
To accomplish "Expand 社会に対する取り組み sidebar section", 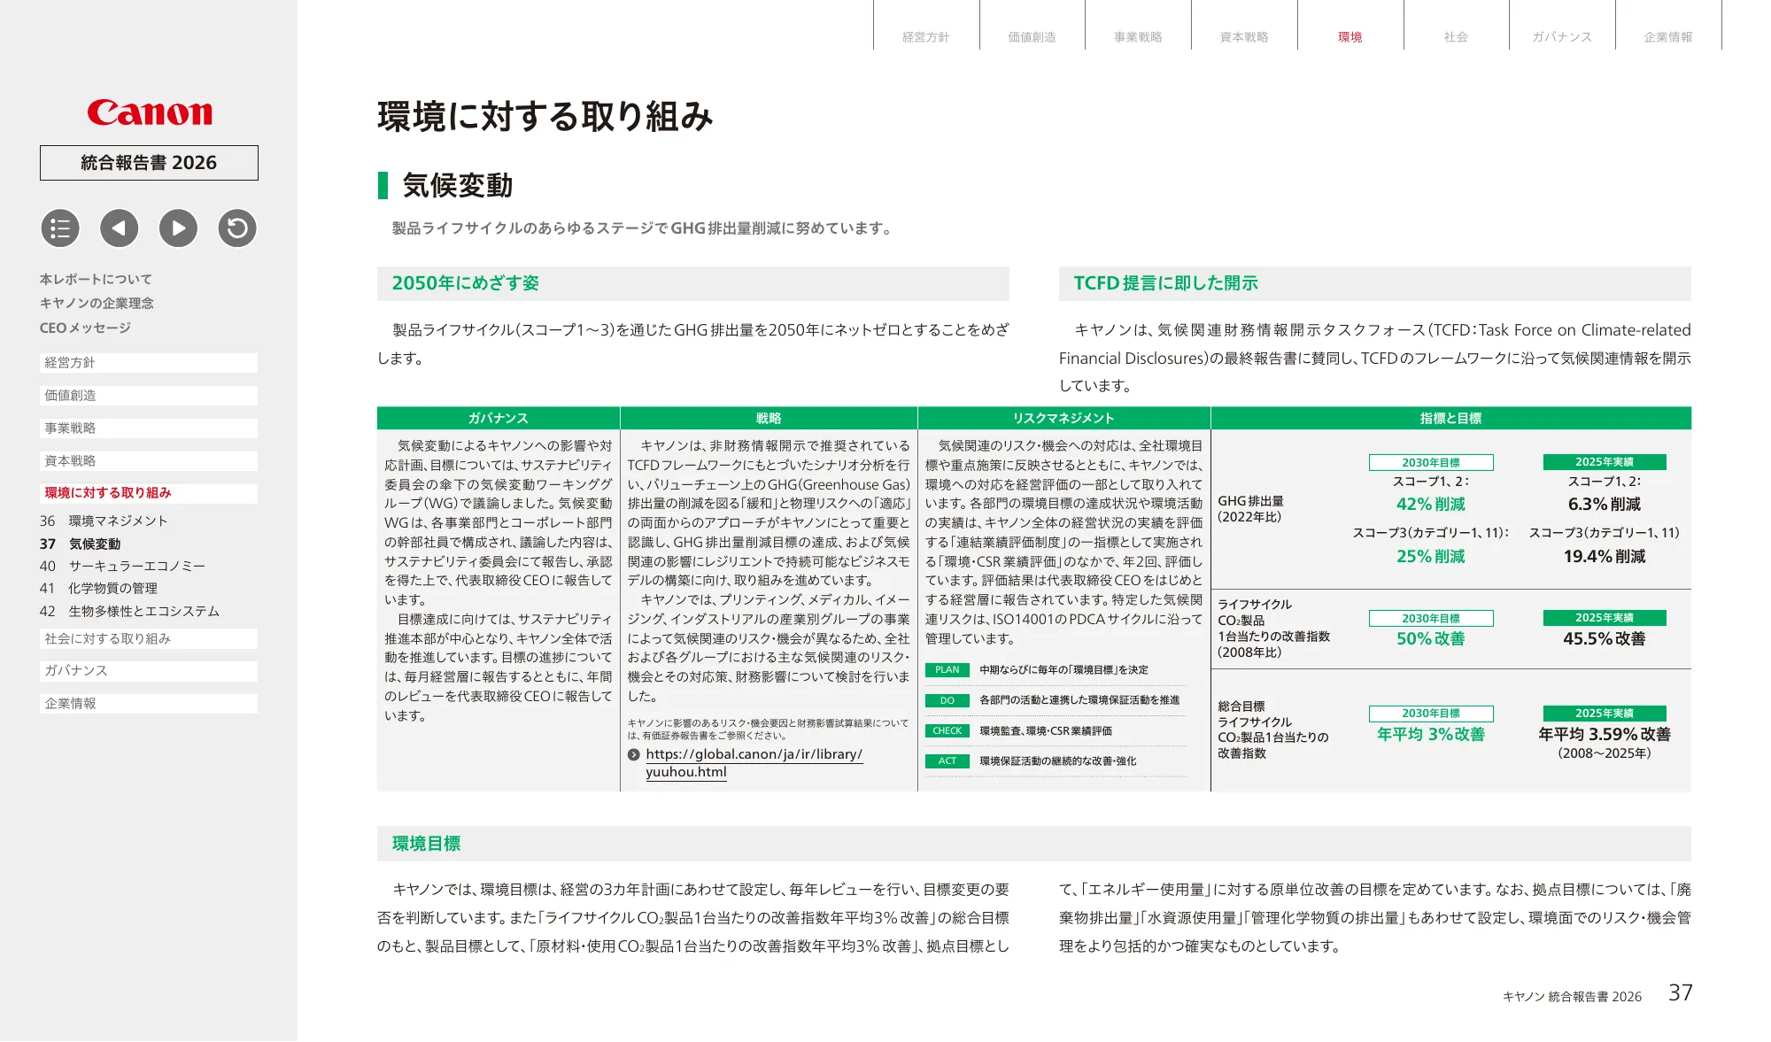I will click(x=149, y=638).
